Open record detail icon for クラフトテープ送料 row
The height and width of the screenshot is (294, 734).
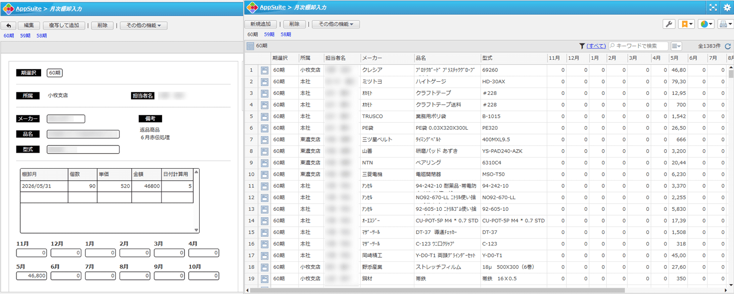[264, 105]
